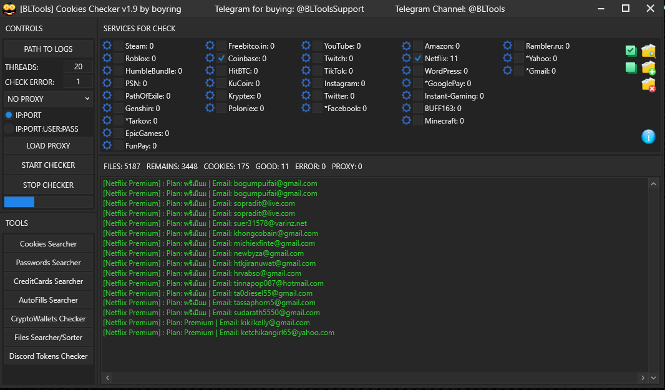Enable the Steam checkbox
This screenshot has height=390, width=665.
tap(119, 46)
